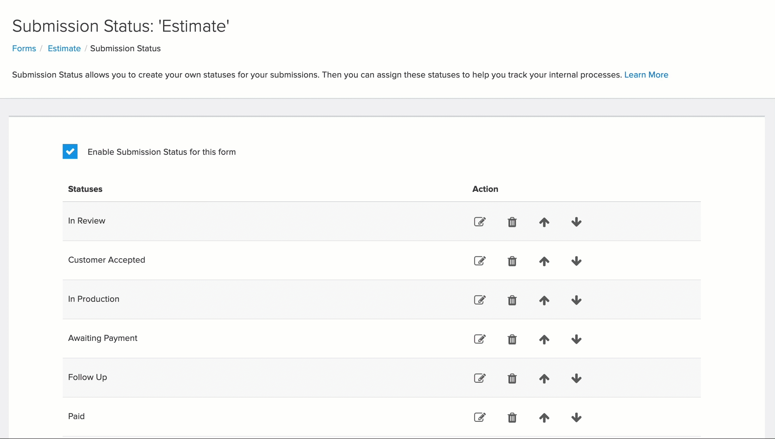The width and height of the screenshot is (775, 439).
Task: Select the 'Paid' status text
Action: 76,416
